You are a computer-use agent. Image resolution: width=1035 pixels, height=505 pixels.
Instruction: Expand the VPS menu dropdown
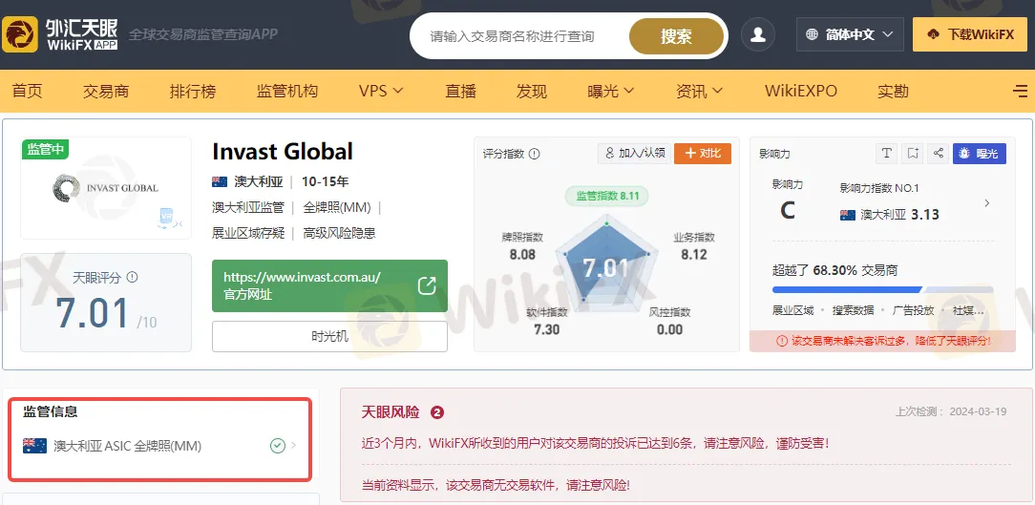[x=381, y=92]
